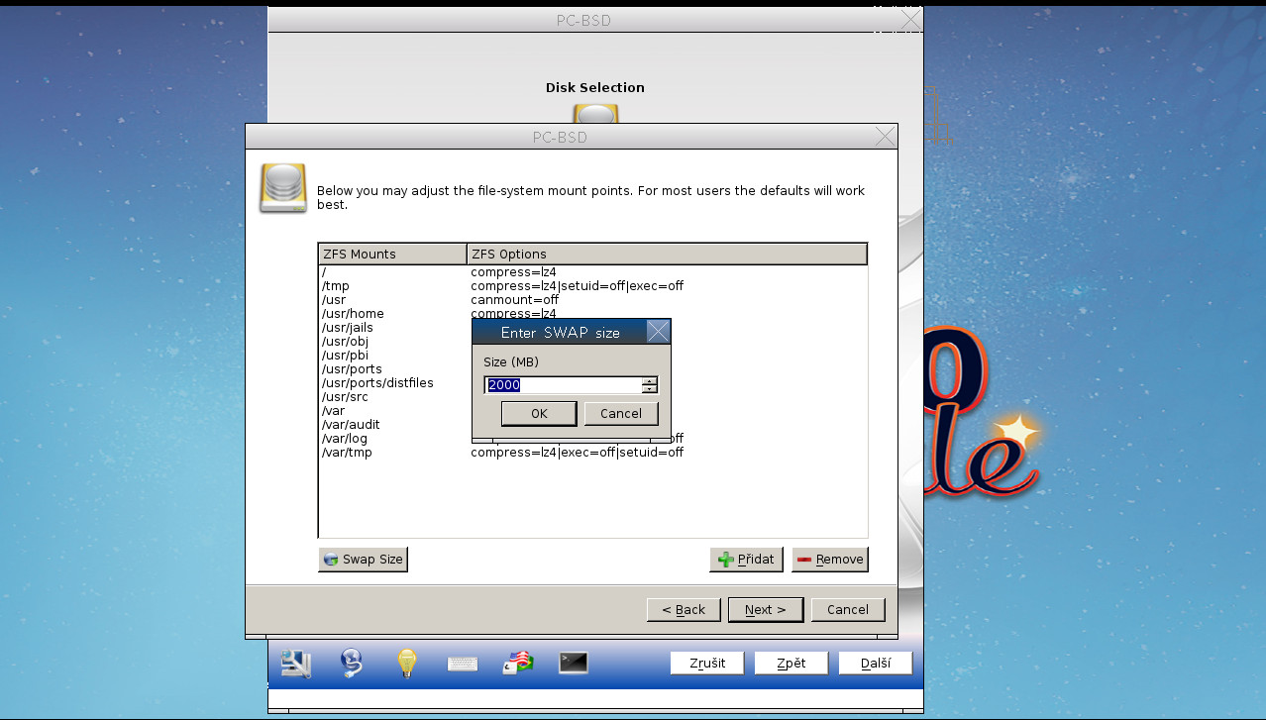Click the disk stack icon beside the instructions

pos(282,188)
